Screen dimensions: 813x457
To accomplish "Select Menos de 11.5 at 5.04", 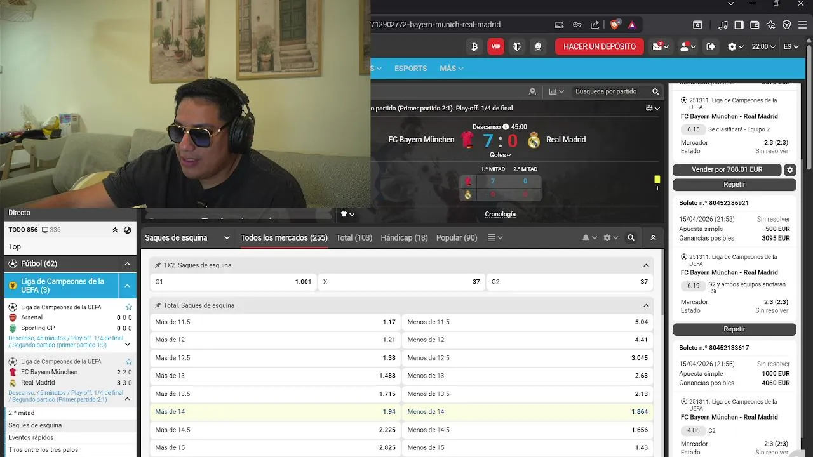I will (x=527, y=322).
